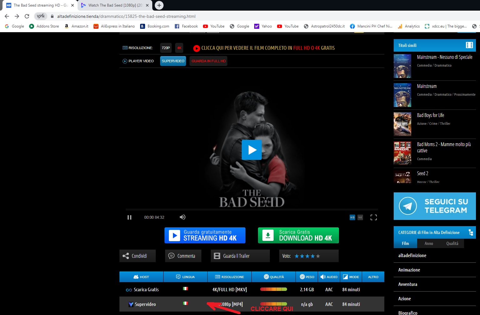Mute the video volume speaker icon
The image size is (480, 315).
pos(183,217)
